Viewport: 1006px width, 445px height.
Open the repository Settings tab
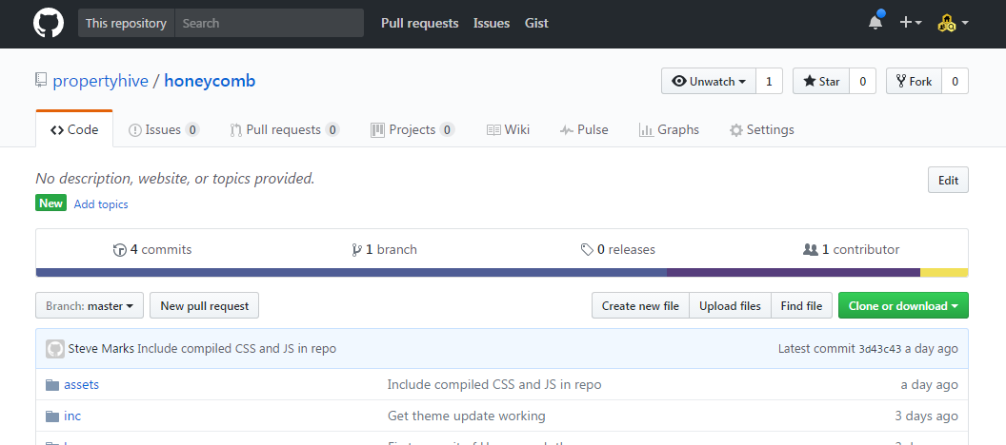761,130
